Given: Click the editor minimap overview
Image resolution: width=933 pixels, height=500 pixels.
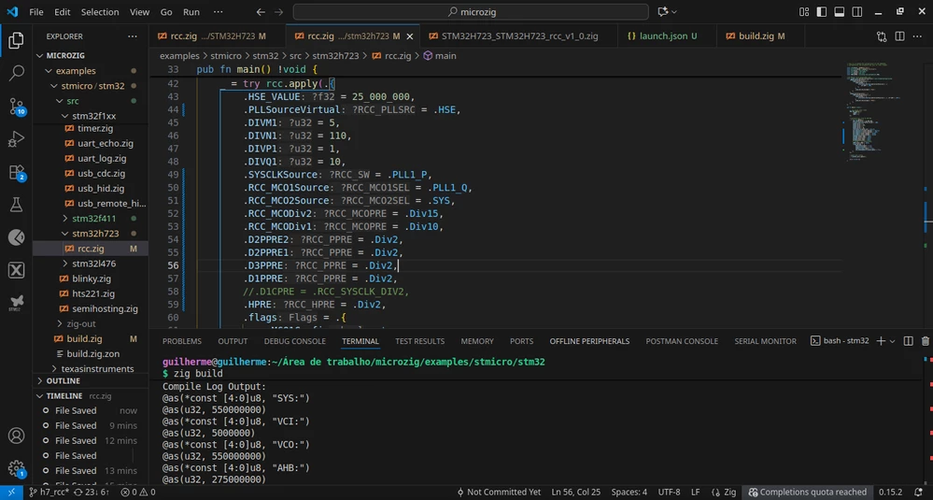Looking at the screenshot, I should pos(883,113).
